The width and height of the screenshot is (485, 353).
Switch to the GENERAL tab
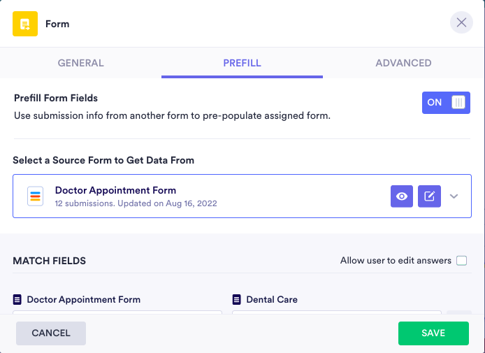coord(80,63)
